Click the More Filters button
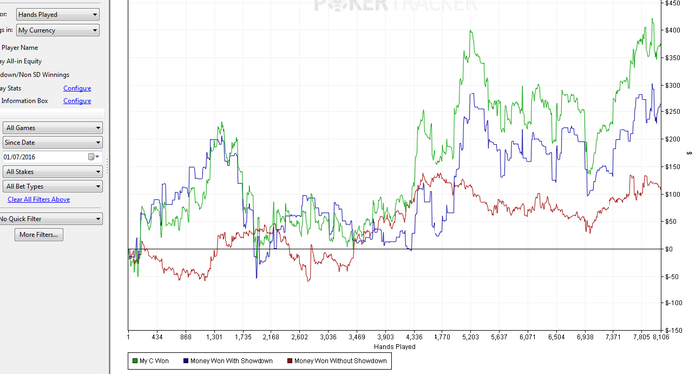Image resolution: width=696 pixels, height=374 pixels. [39, 234]
